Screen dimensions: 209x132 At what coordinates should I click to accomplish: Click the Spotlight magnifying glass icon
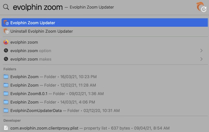6,7
